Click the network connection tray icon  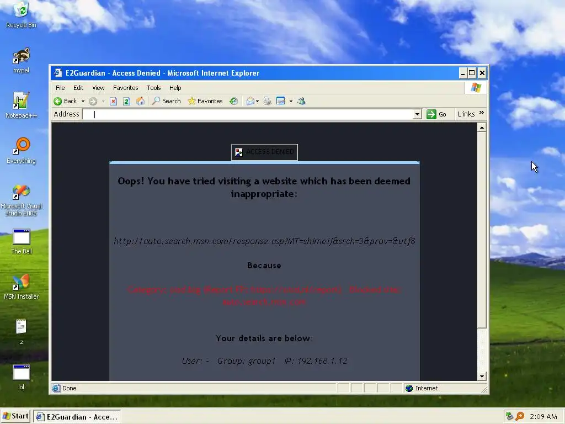tap(509, 417)
